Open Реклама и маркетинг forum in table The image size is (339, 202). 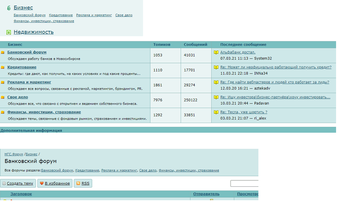tap(29, 82)
